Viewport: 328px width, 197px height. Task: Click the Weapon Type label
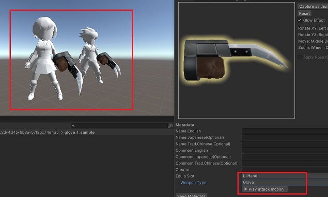pyautogui.click(x=193, y=183)
